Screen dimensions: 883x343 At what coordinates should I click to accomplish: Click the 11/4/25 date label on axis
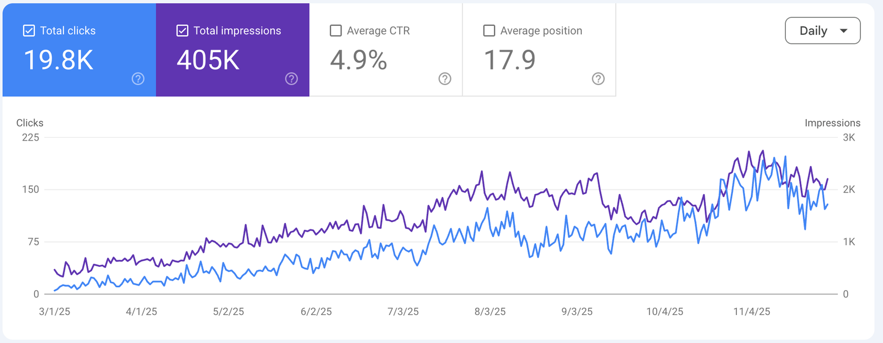coord(752,312)
